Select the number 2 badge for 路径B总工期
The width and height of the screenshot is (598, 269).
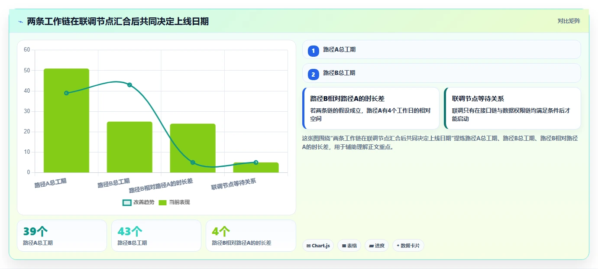pos(314,74)
